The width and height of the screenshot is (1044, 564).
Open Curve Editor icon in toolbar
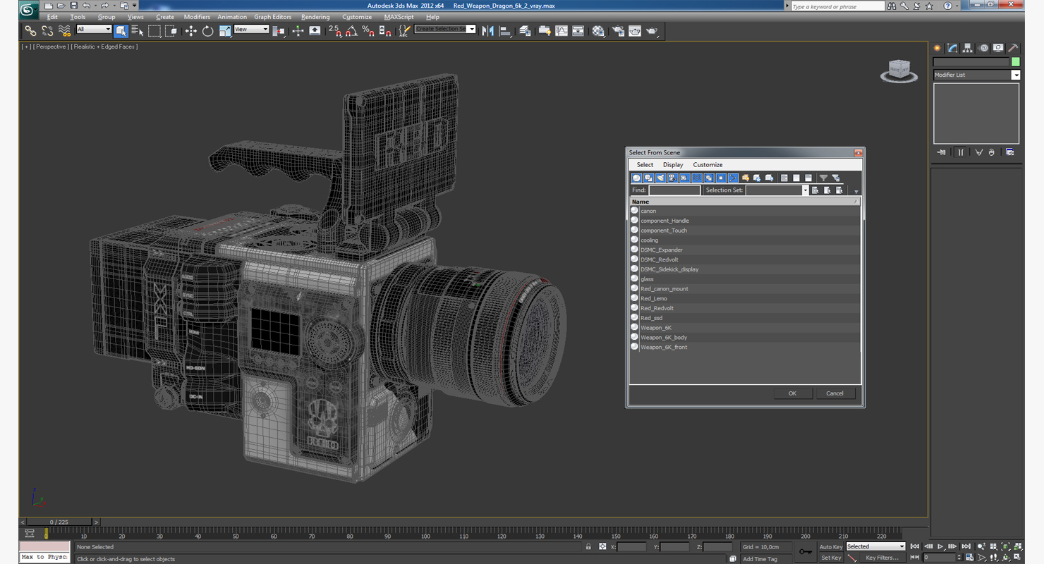pyautogui.click(x=562, y=31)
